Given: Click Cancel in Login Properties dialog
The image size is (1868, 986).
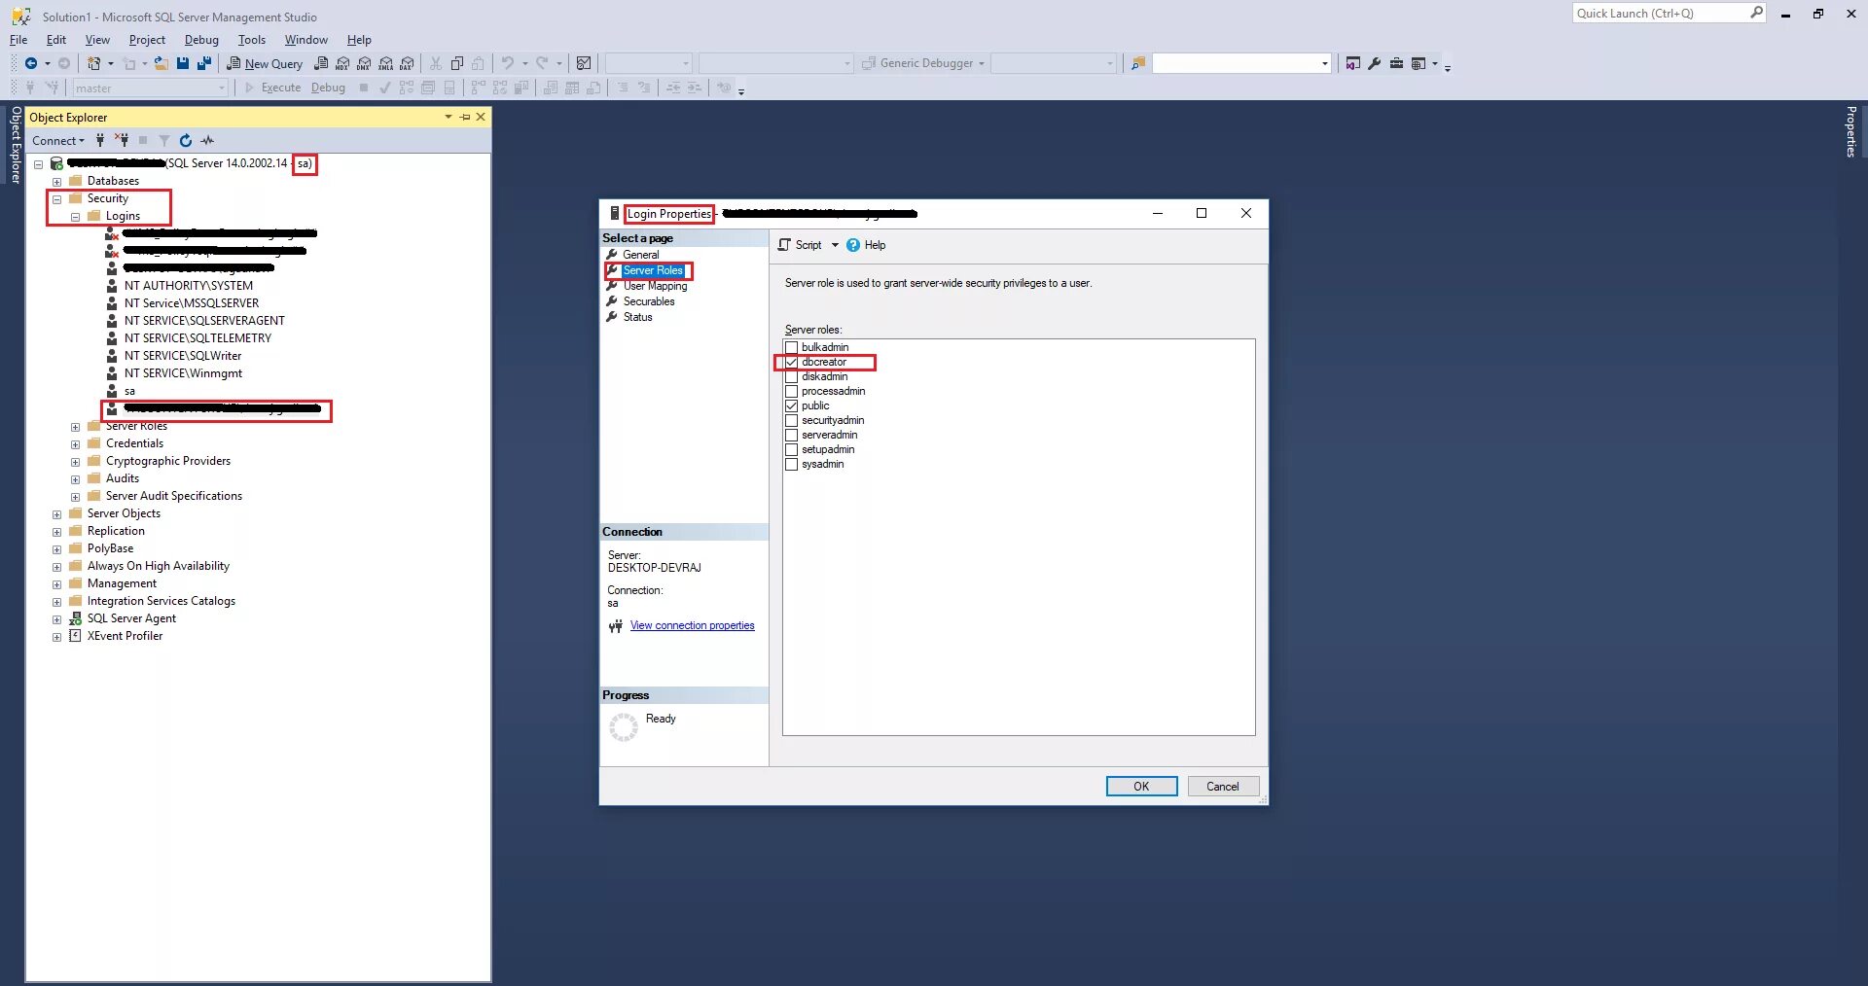Looking at the screenshot, I should pos(1223,786).
